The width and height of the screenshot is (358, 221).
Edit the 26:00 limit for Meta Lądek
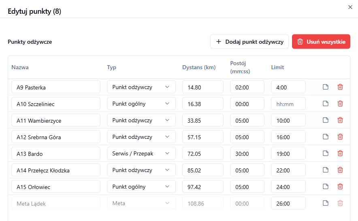288,203
